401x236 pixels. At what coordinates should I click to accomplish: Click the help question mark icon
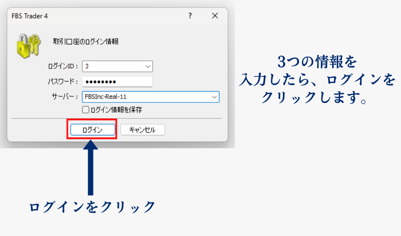click(x=190, y=16)
